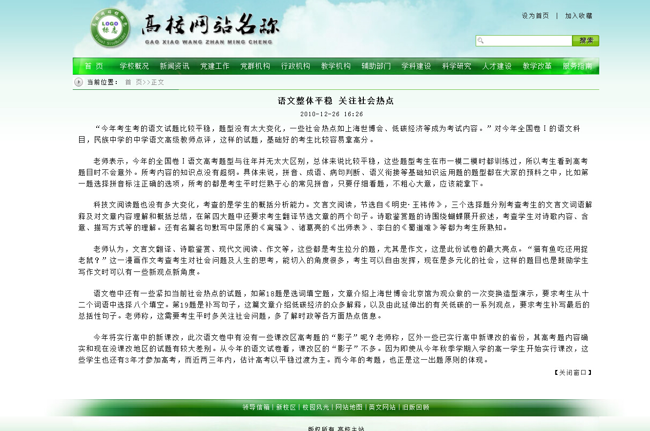Screen dimensions: 650x431
Task: Open the 党群机构 menu
Action: pos(255,66)
